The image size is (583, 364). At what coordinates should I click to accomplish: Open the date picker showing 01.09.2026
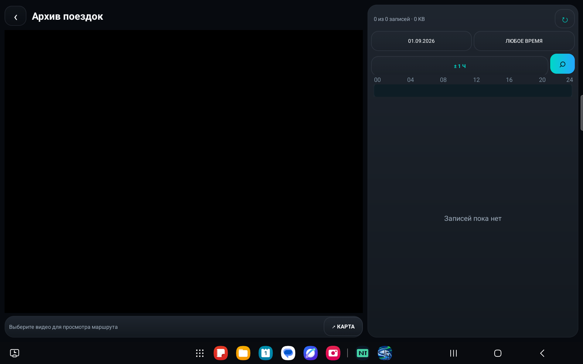421,41
